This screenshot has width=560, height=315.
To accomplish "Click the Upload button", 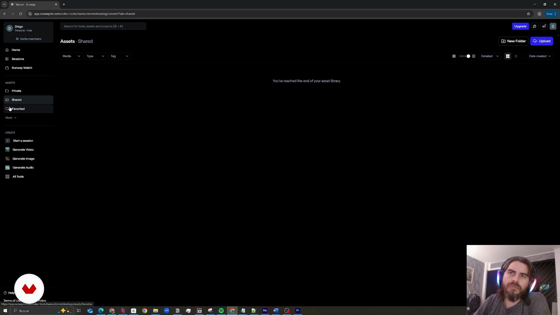I will pos(542,41).
